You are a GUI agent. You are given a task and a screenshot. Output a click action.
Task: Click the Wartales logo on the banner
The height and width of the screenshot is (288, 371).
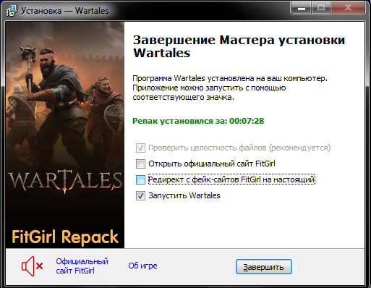tap(65, 181)
